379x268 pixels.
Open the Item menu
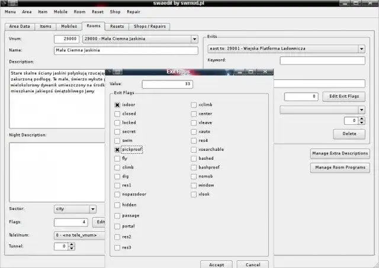43,12
